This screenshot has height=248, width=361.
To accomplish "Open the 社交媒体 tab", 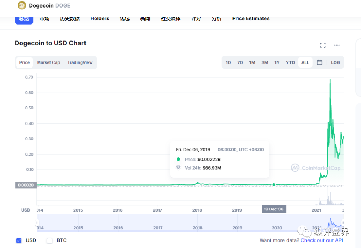I will [x=171, y=19].
